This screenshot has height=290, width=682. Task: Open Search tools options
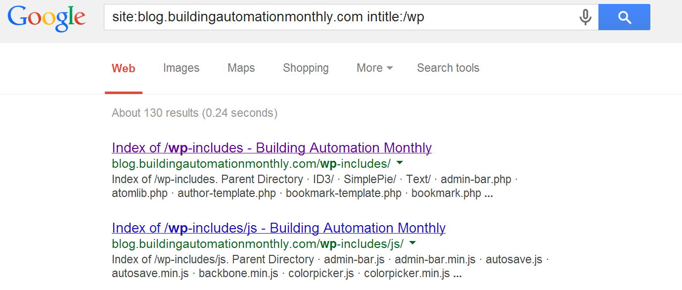click(x=448, y=68)
